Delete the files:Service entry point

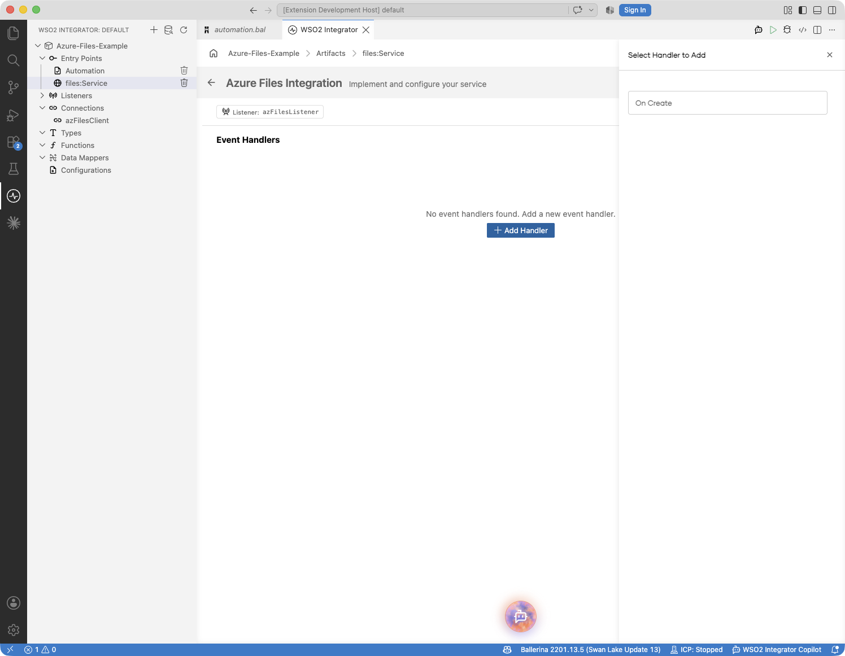184,83
